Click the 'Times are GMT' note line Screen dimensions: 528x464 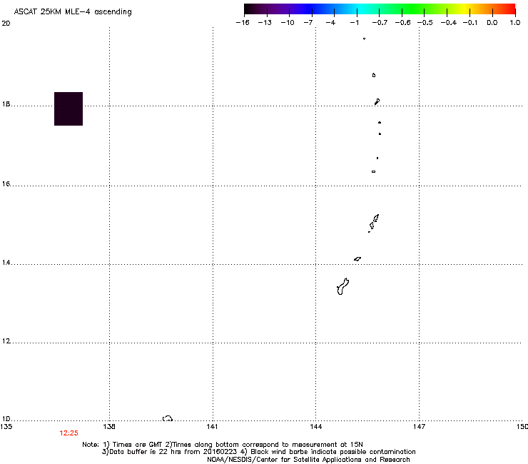(x=223, y=445)
